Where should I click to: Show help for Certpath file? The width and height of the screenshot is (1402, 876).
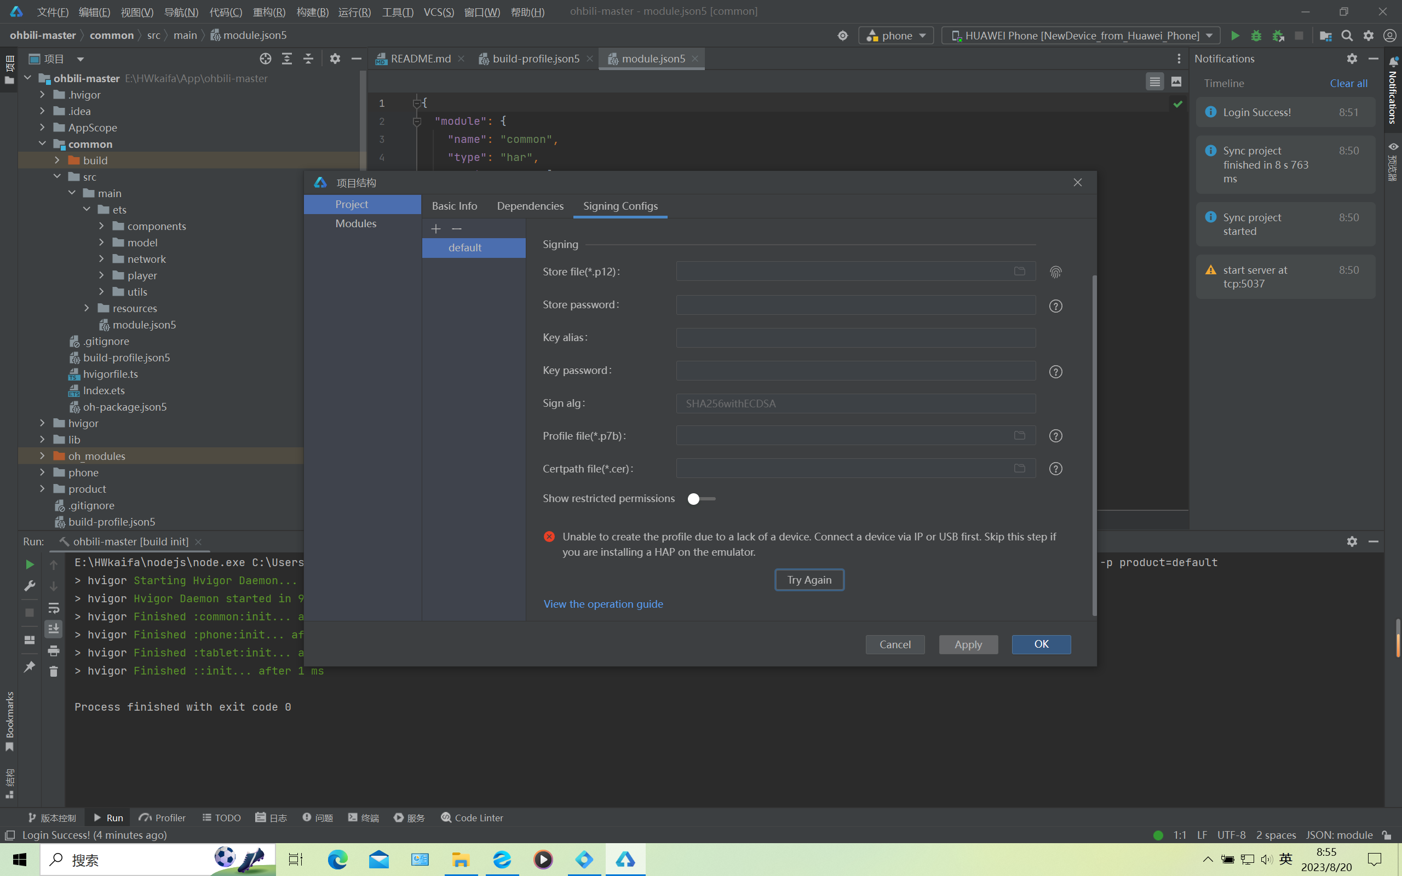1055,469
